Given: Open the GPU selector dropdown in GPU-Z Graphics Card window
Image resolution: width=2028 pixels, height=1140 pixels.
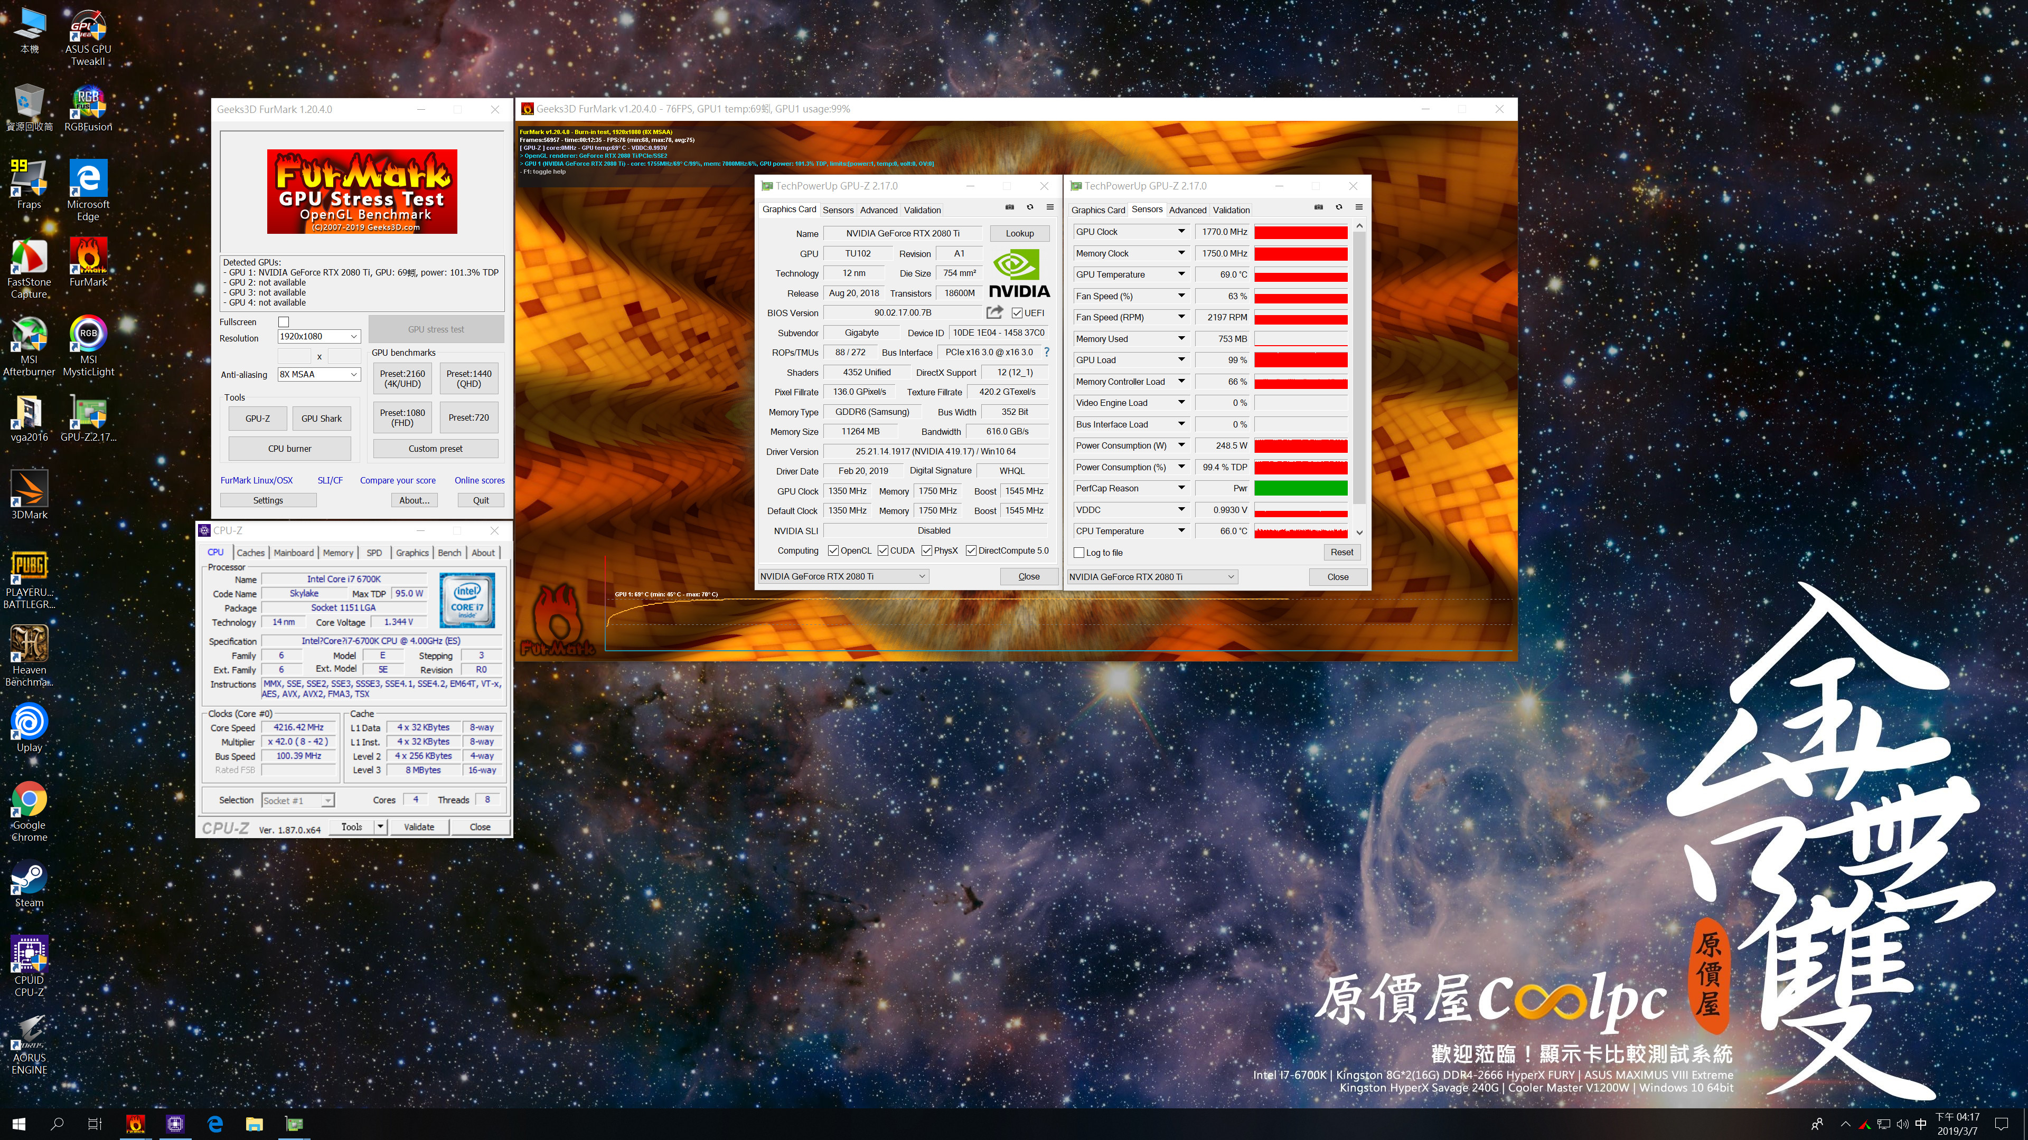Looking at the screenshot, I should (843, 577).
